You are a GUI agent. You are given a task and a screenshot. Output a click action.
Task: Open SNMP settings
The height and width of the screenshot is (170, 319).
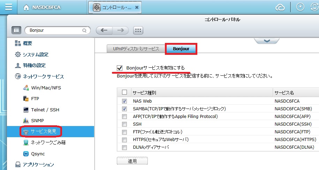33,120
